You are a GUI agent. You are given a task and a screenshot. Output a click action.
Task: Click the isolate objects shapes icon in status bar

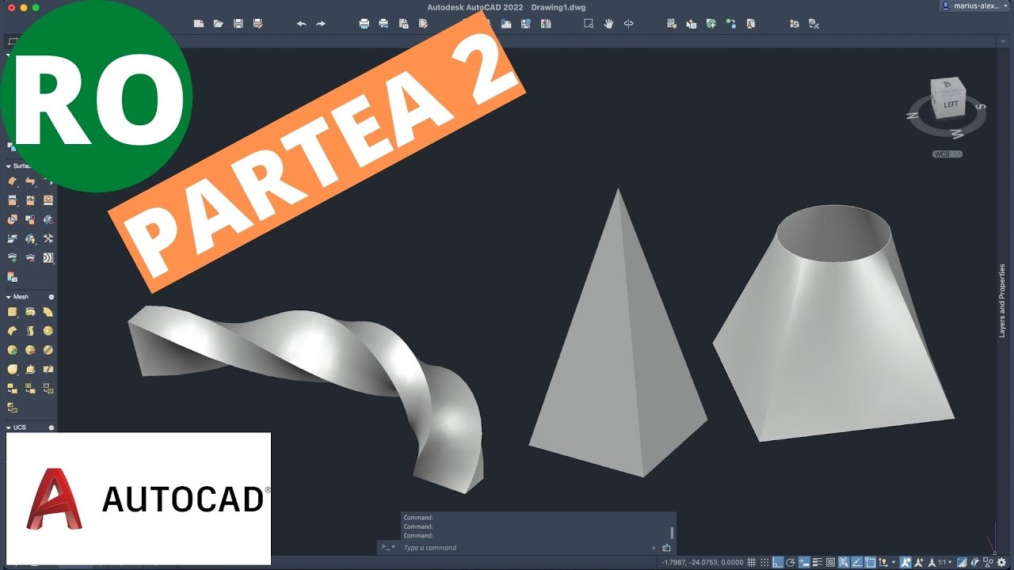tap(988, 562)
